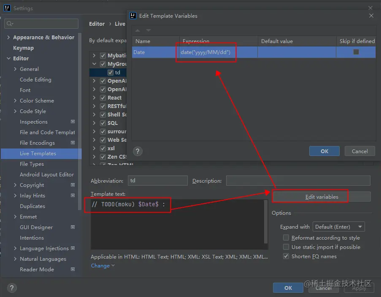This screenshot has height=297, width=381.
Task: Click project-level icon next to File Encodings
Action: 73,143
